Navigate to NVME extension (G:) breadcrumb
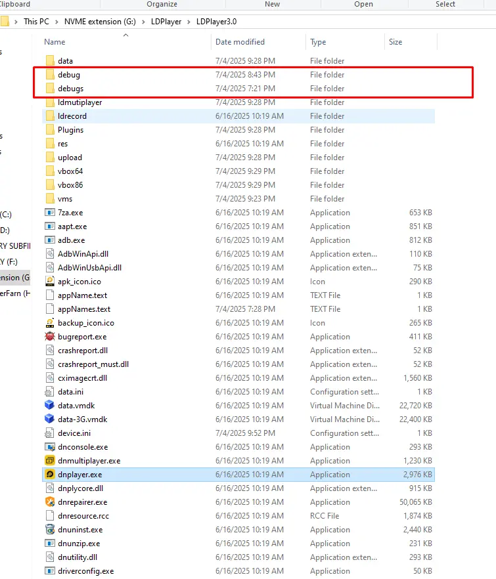This screenshot has width=496, height=579. pyautogui.click(x=100, y=22)
